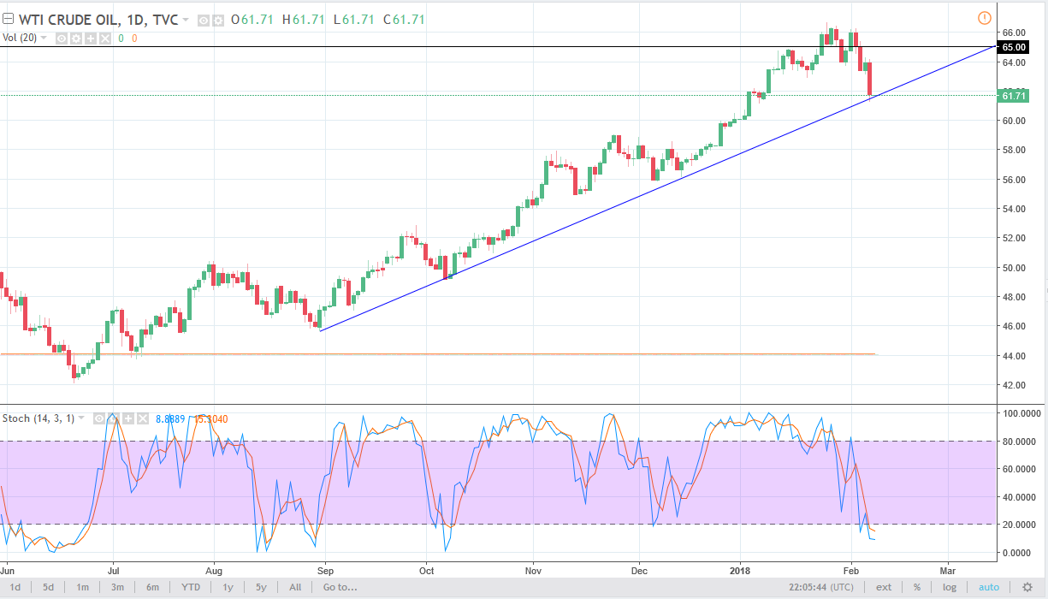Expand the Stoch (14, 3, 1) dropdown arrow
Image resolution: width=1048 pixels, height=599 pixels.
[x=81, y=418]
